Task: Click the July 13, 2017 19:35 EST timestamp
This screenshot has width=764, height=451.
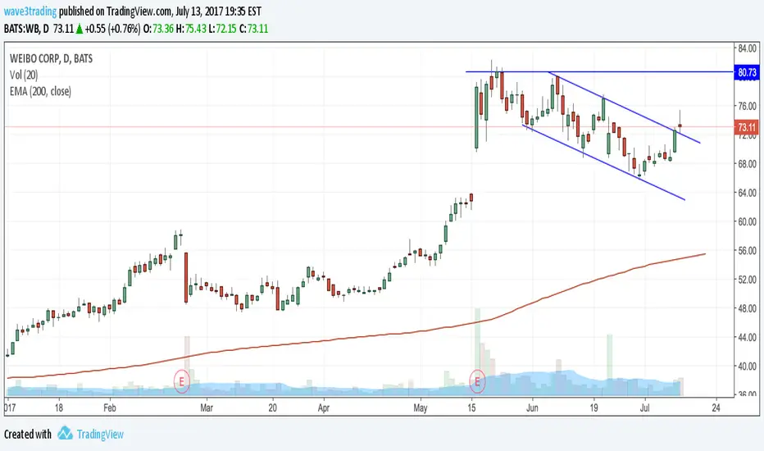Action: [218, 11]
